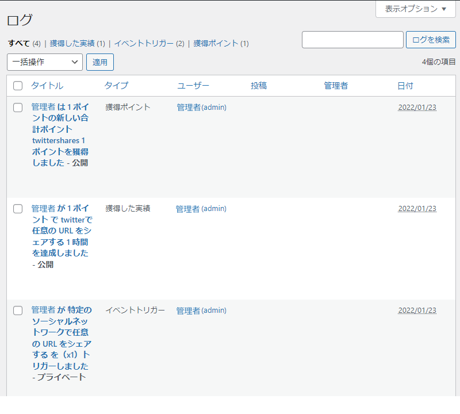Click the 適用 button
Image resolution: width=460 pixels, height=414 pixels.
click(99, 62)
